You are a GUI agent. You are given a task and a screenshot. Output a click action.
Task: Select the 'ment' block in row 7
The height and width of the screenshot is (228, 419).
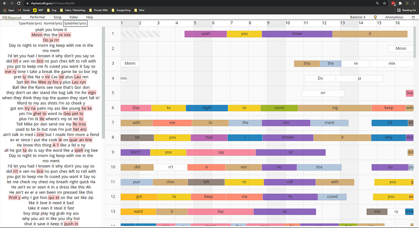[x=329, y=123]
